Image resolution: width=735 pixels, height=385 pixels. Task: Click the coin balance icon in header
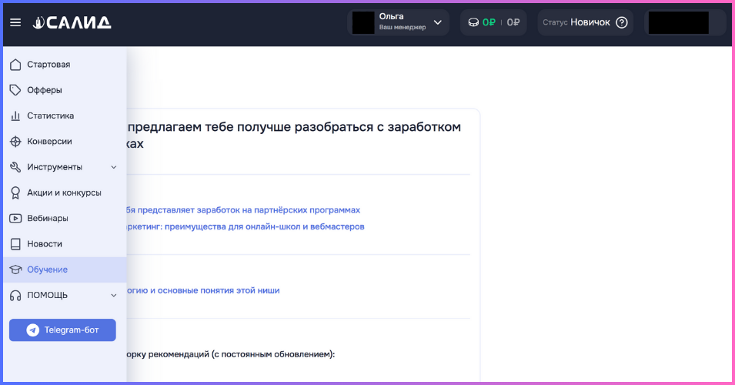473,22
